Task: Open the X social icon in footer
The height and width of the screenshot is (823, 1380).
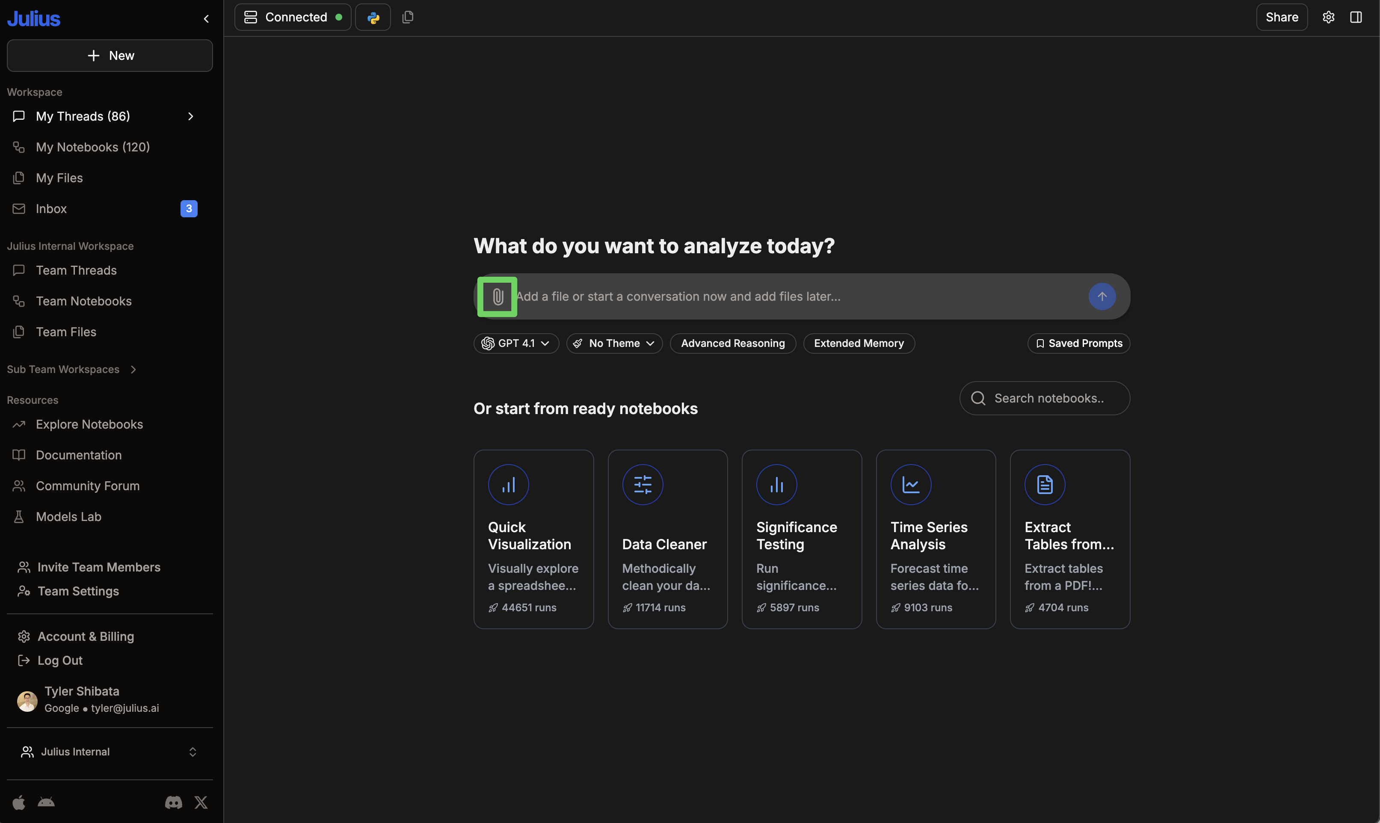Action: [201, 802]
